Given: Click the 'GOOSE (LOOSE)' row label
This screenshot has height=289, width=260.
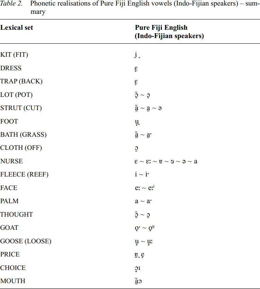Looking at the screenshot, I should pyautogui.click(x=26, y=241).
